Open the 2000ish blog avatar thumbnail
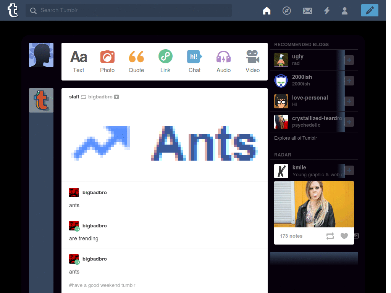The height and width of the screenshot is (293, 391). (x=281, y=81)
